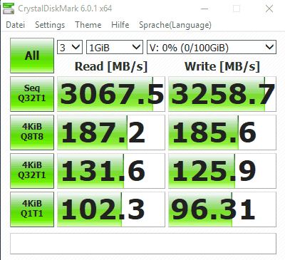Open the Hilfe menu
Image resolution: width=285 pixels, height=260 pixels.
click(x=120, y=25)
